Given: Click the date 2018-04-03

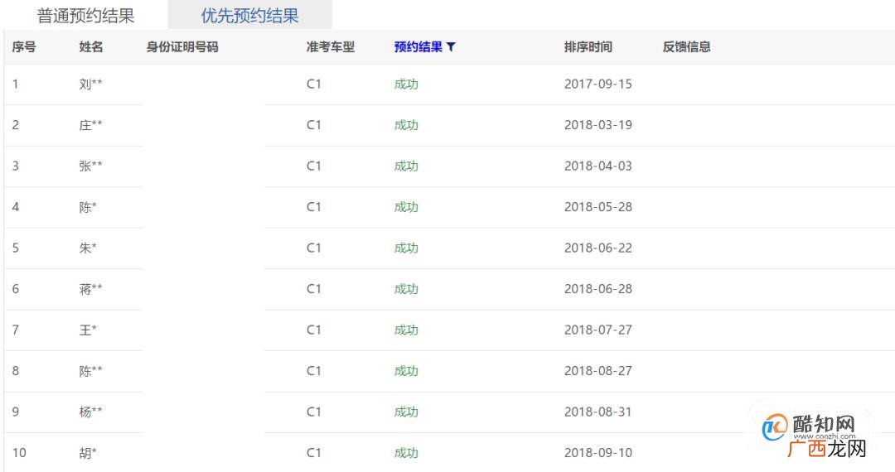Looking at the screenshot, I should (598, 166).
